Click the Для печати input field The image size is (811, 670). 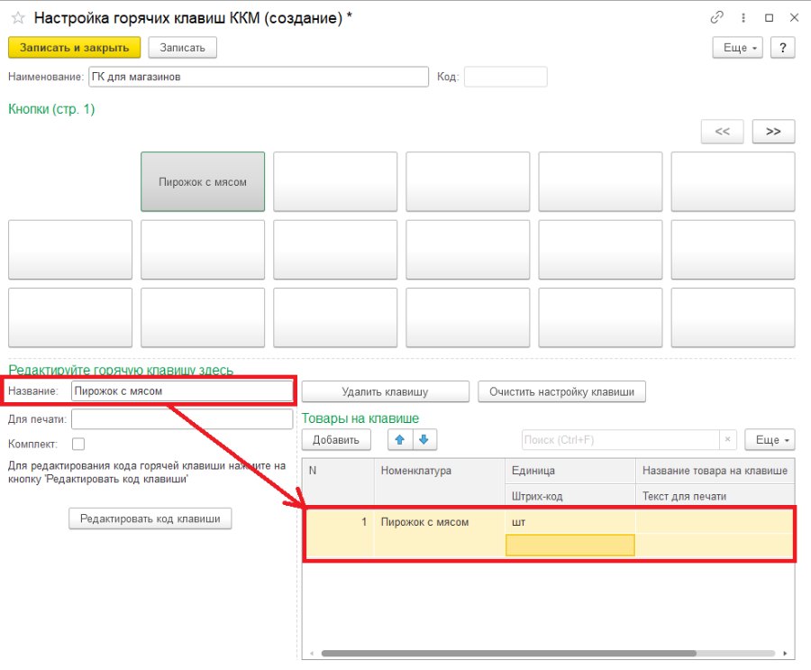182,419
